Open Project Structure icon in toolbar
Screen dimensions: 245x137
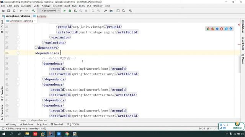pos(111,11)
